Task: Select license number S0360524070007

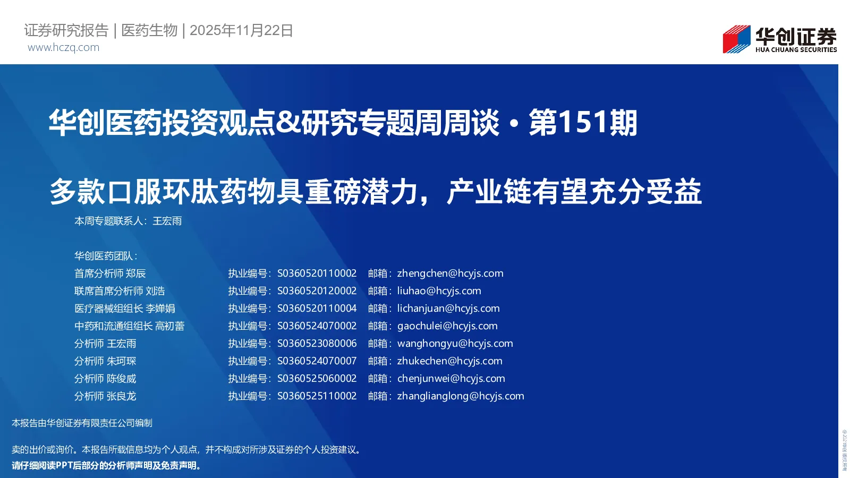Action: [317, 361]
